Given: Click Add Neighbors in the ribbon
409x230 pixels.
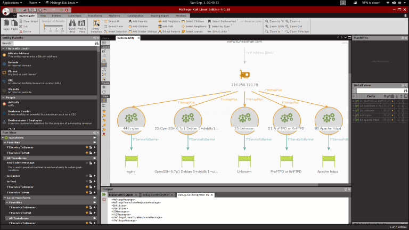Looking at the screenshot, I should pyautogui.click(x=169, y=21).
